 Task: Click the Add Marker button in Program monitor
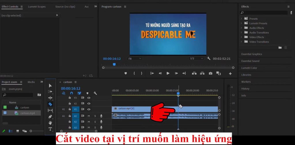(x=126, y=73)
